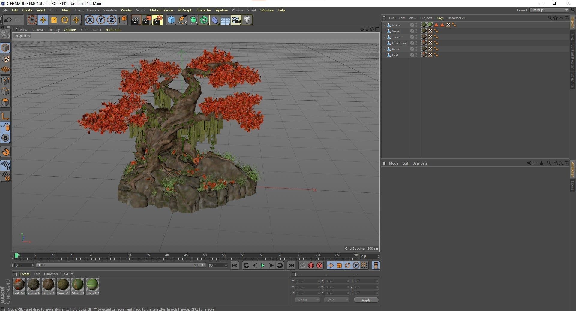Open the Render menu
The width and height of the screenshot is (576, 311).
126,10
